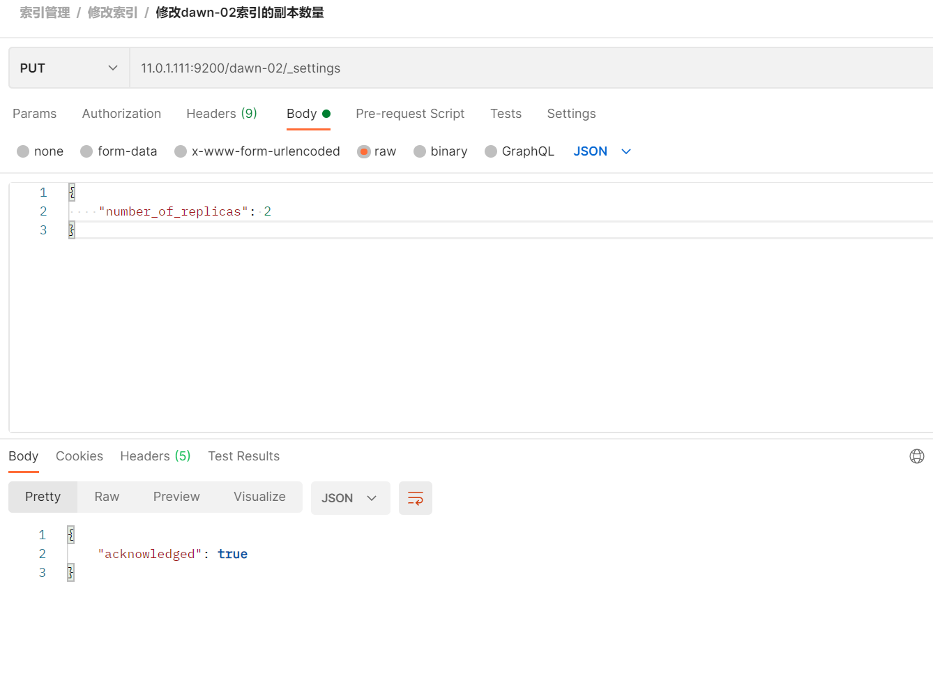
Task: Open the request body JSON format dropdown
Action: 602,151
